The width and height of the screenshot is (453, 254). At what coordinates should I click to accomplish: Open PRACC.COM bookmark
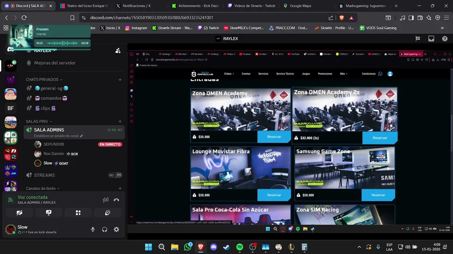[x=288, y=28]
